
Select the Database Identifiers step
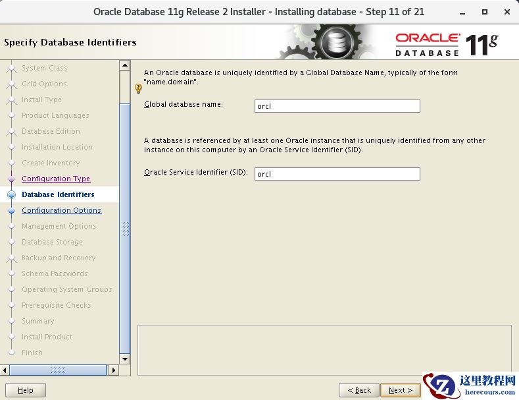pos(58,194)
